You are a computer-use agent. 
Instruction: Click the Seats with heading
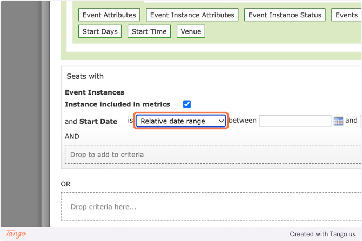(x=85, y=76)
